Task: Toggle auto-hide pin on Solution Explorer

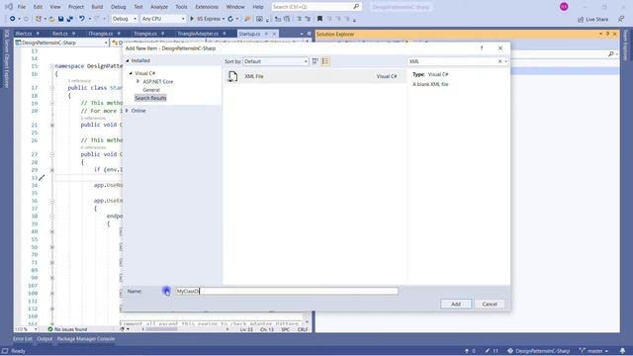Action: [x=607, y=34]
